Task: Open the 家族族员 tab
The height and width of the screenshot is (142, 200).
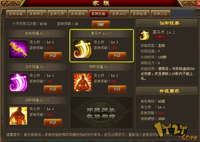Action: pyautogui.click(x=36, y=14)
